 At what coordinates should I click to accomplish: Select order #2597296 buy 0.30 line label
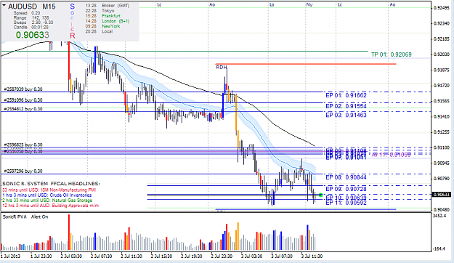23,171
